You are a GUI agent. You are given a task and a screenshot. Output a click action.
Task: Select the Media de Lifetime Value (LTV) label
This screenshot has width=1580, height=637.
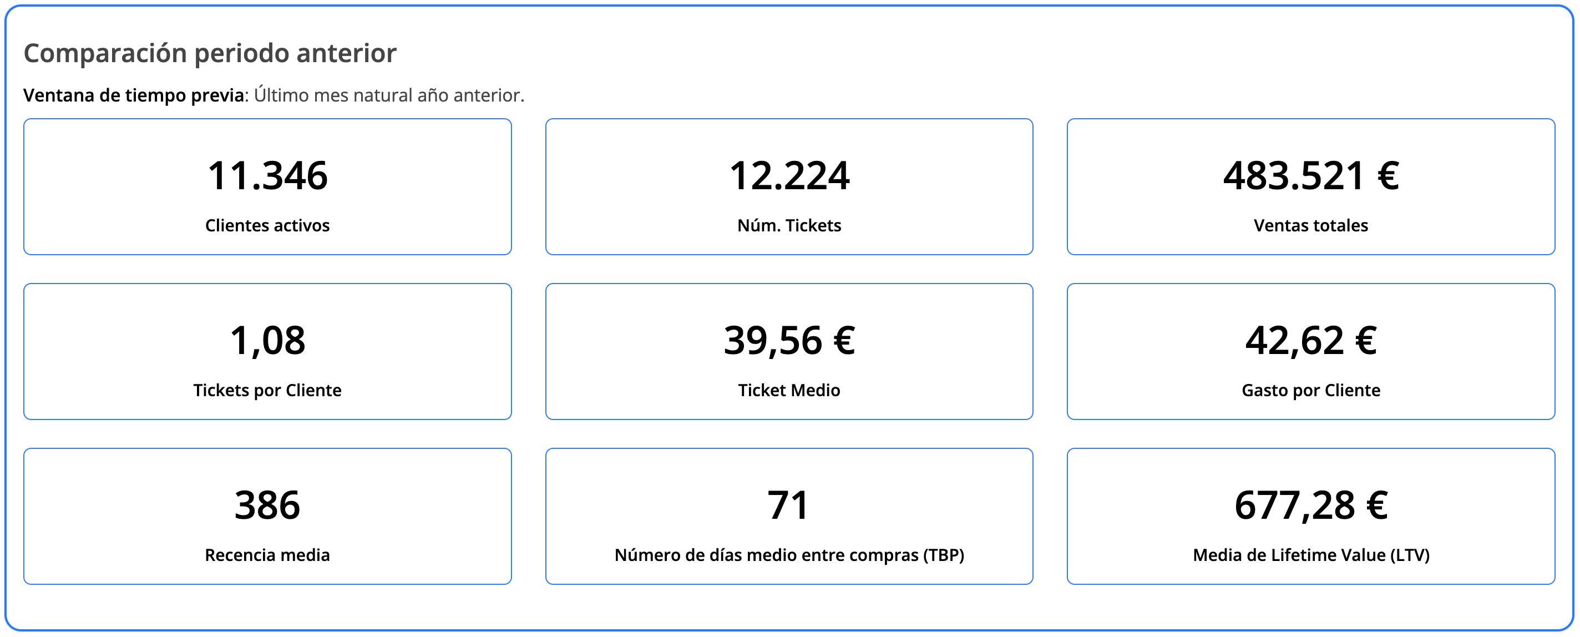[x=1311, y=555]
